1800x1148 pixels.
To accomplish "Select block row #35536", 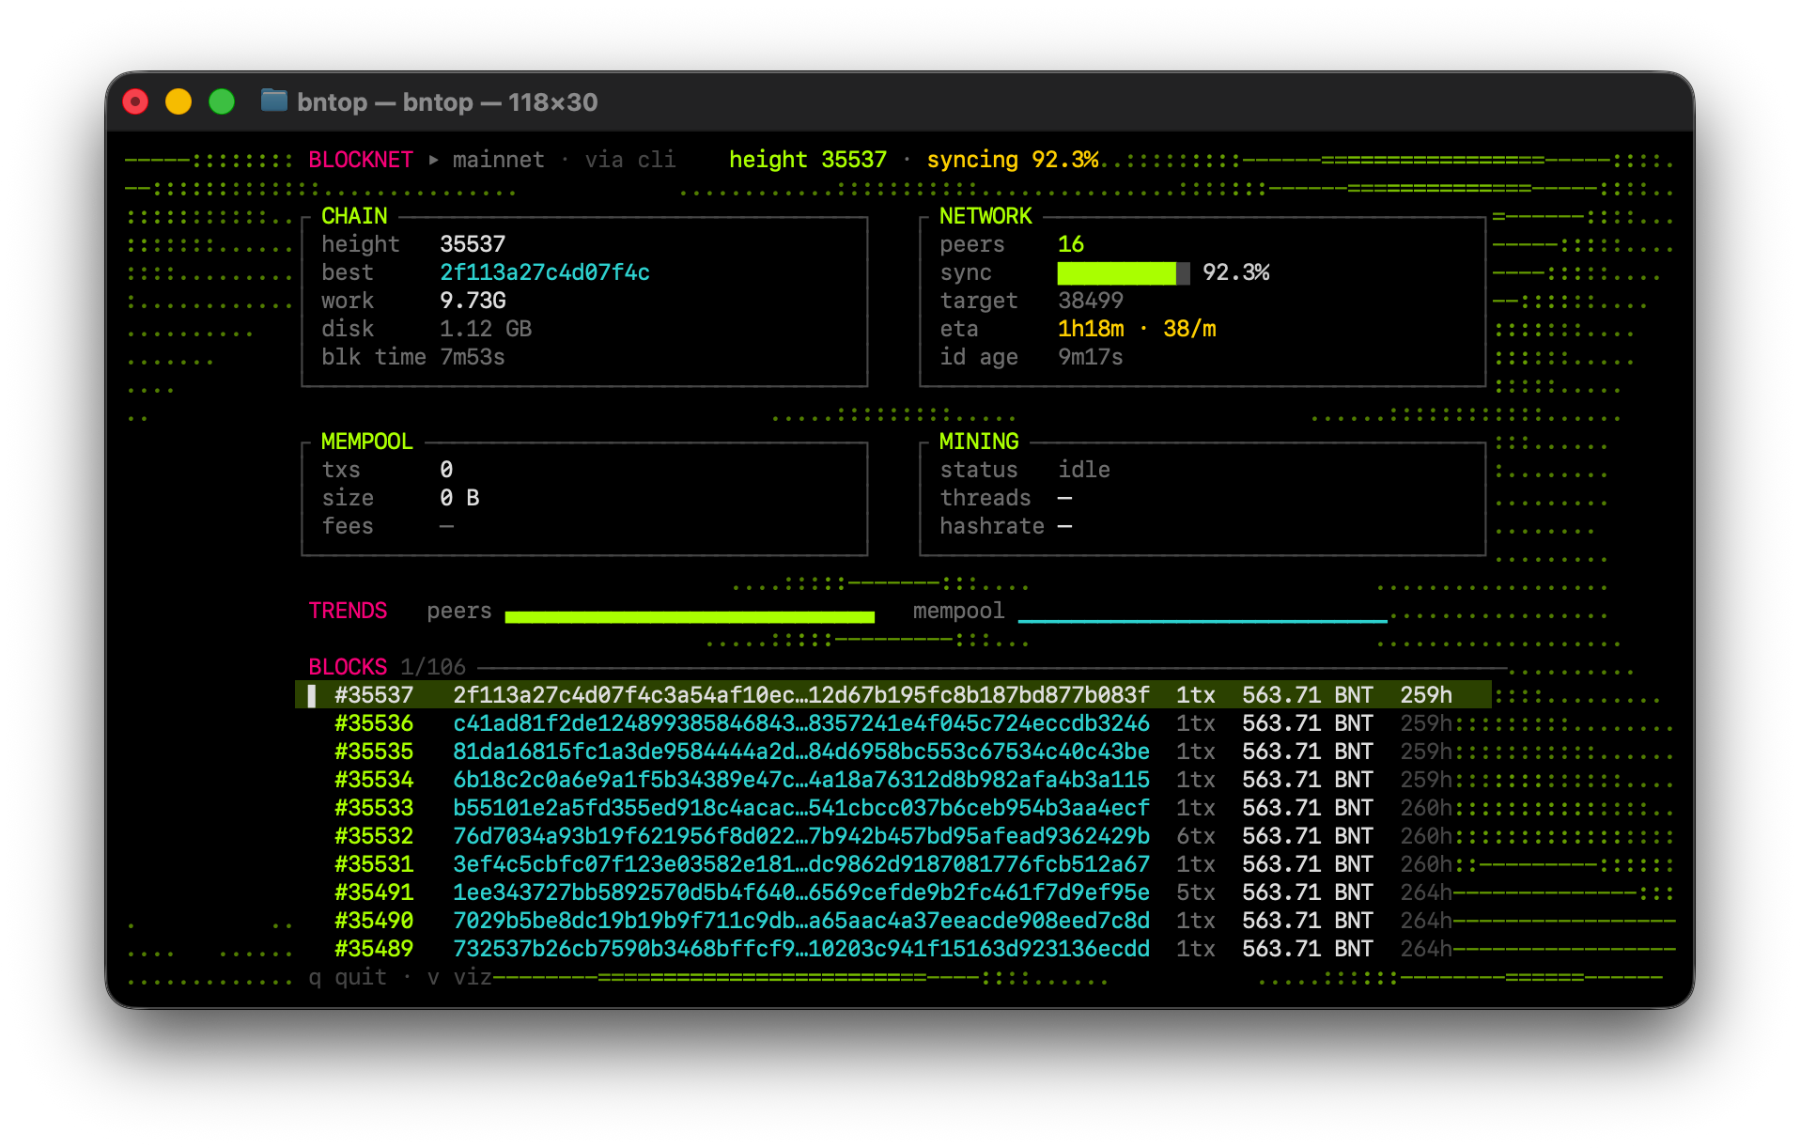I will pyautogui.click(x=892, y=723).
